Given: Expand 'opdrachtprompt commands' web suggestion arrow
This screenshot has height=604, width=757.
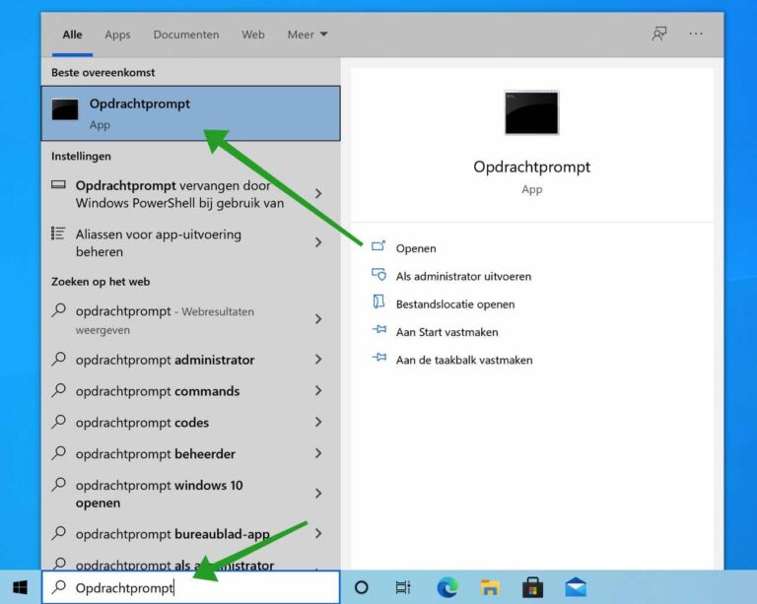Looking at the screenshot, I should pos(318,391).
